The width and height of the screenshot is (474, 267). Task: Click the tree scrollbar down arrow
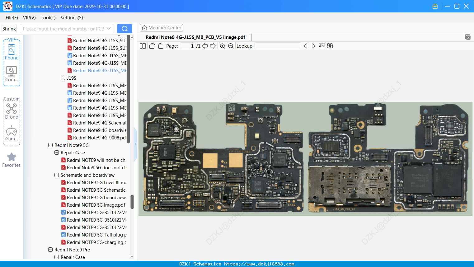[x=132, y=257]
